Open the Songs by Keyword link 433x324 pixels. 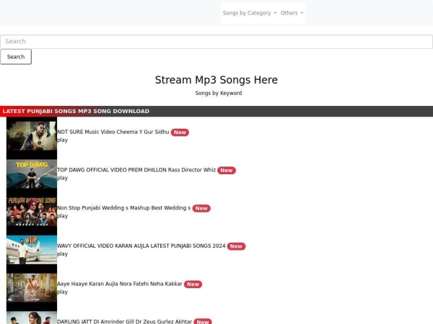pyautogui.click(x=219, y=93)
